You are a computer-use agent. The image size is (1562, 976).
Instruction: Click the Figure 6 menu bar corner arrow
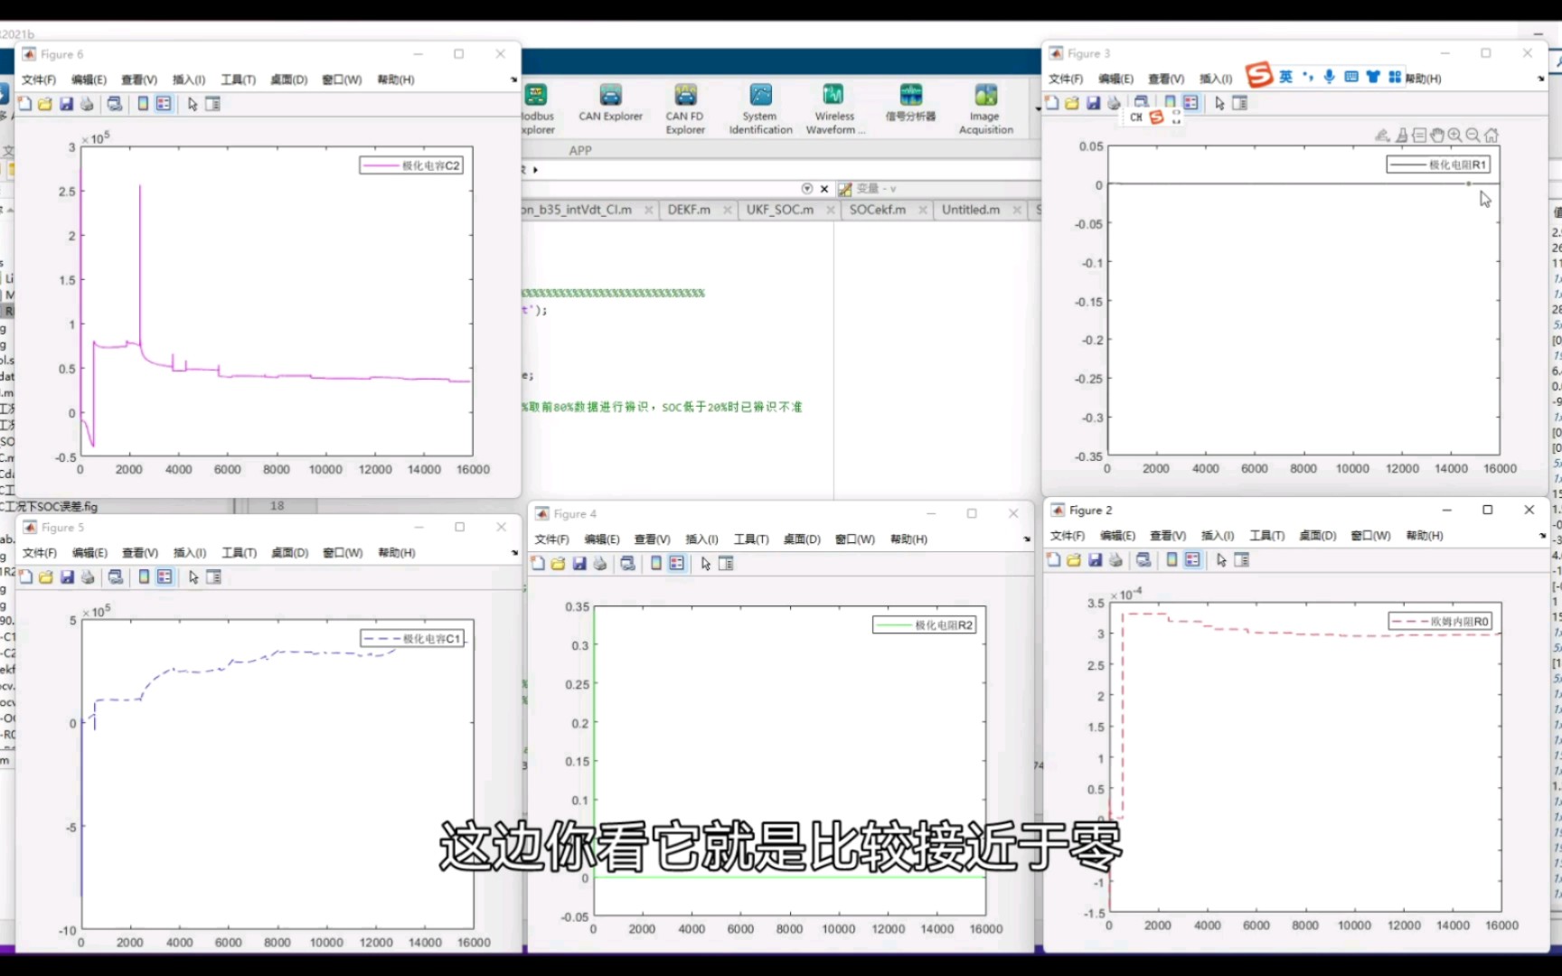pyautogui.click(x=513, y=80)
